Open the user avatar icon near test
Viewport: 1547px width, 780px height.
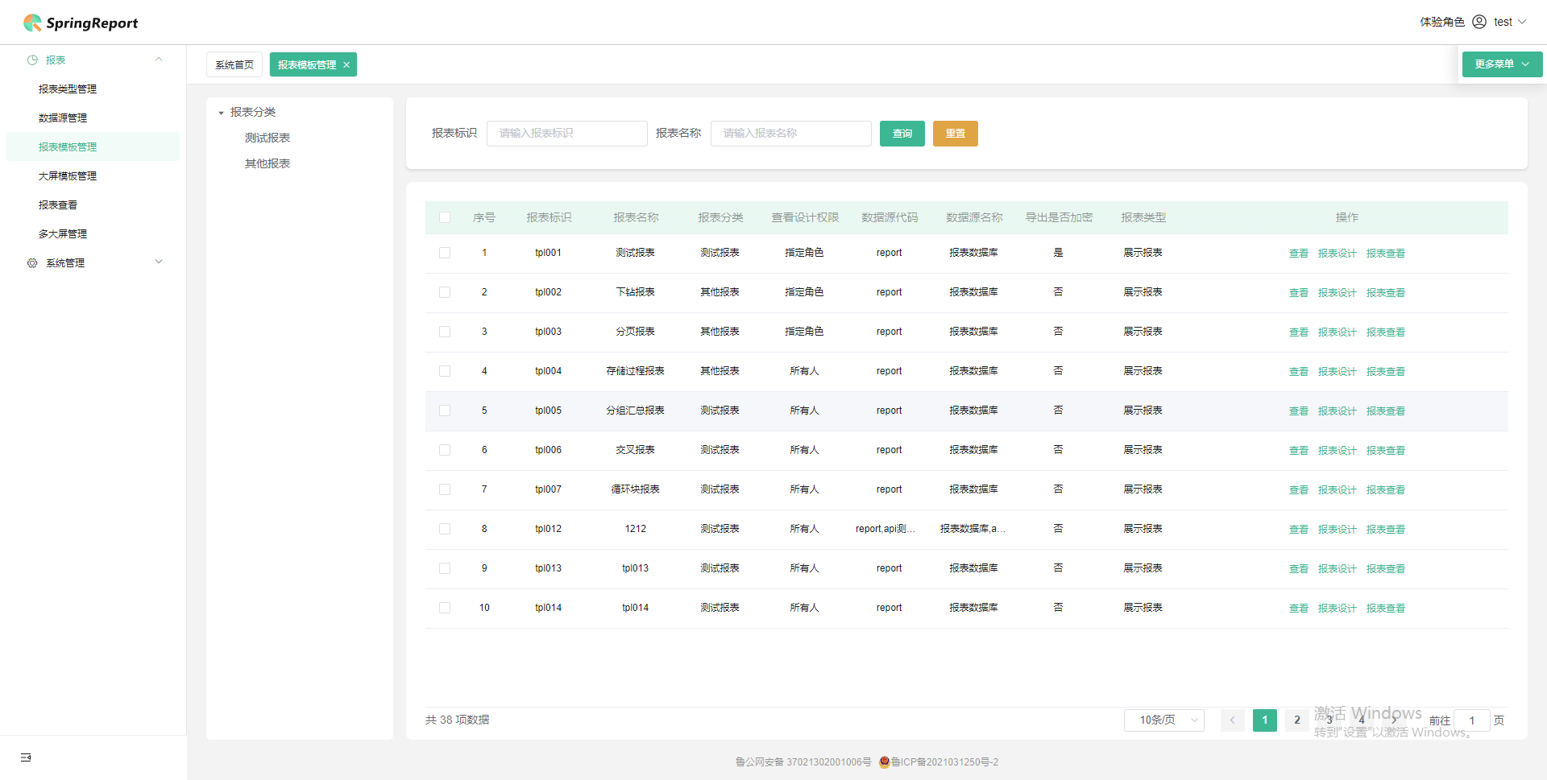(x=1479, y=22)
